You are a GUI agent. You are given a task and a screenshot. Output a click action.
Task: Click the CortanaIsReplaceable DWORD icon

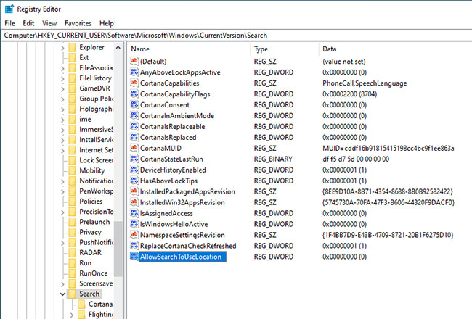click(x=134, y=126)
